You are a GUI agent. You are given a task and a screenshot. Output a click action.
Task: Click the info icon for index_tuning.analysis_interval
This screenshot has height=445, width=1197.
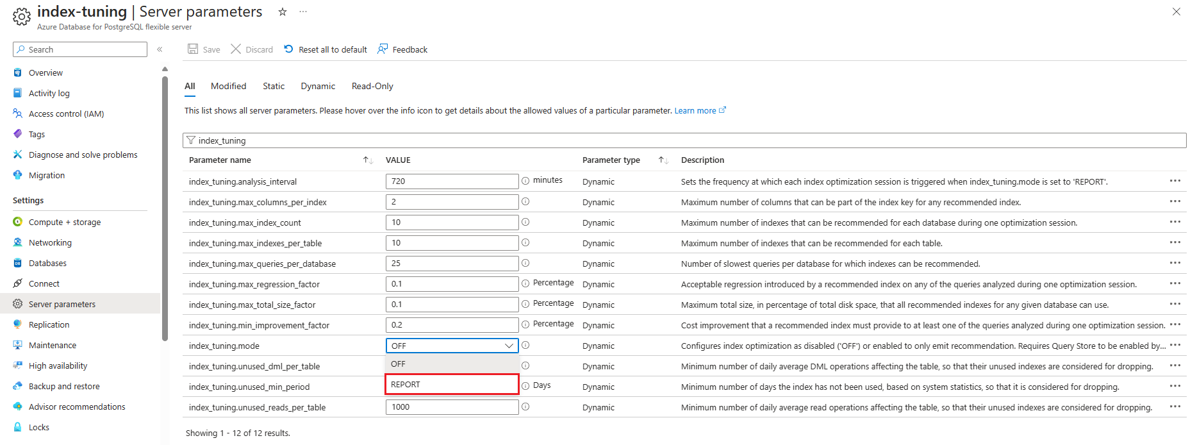(x=525, y=181)
